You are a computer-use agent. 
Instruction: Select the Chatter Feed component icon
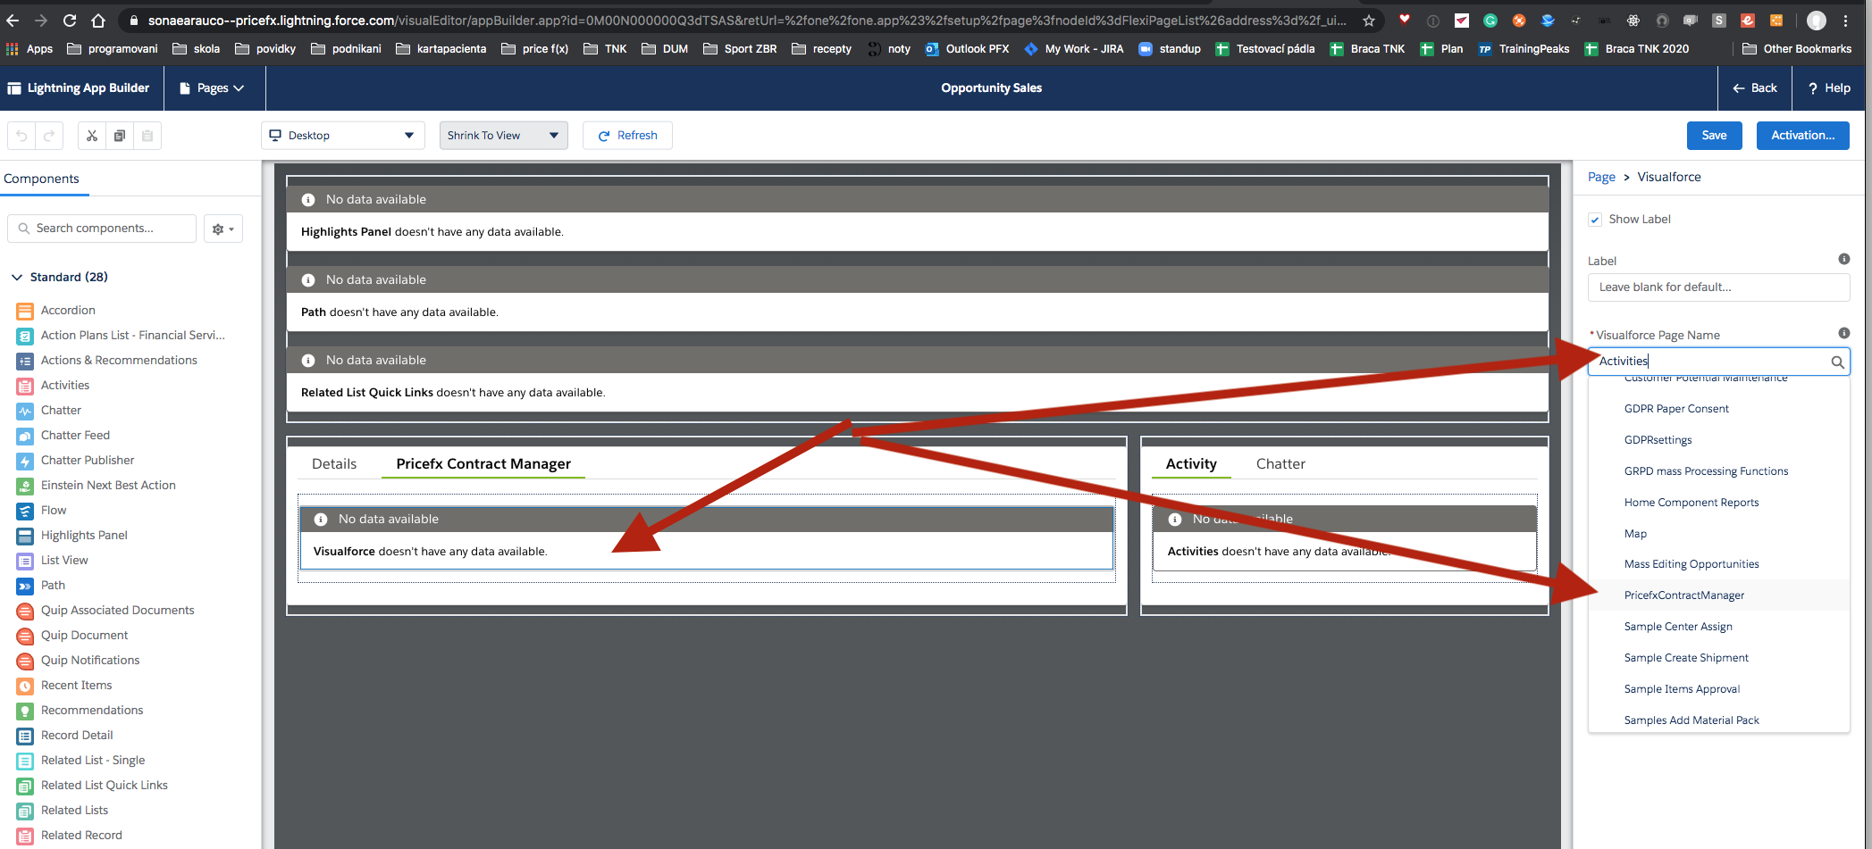(x=25, y=436)
